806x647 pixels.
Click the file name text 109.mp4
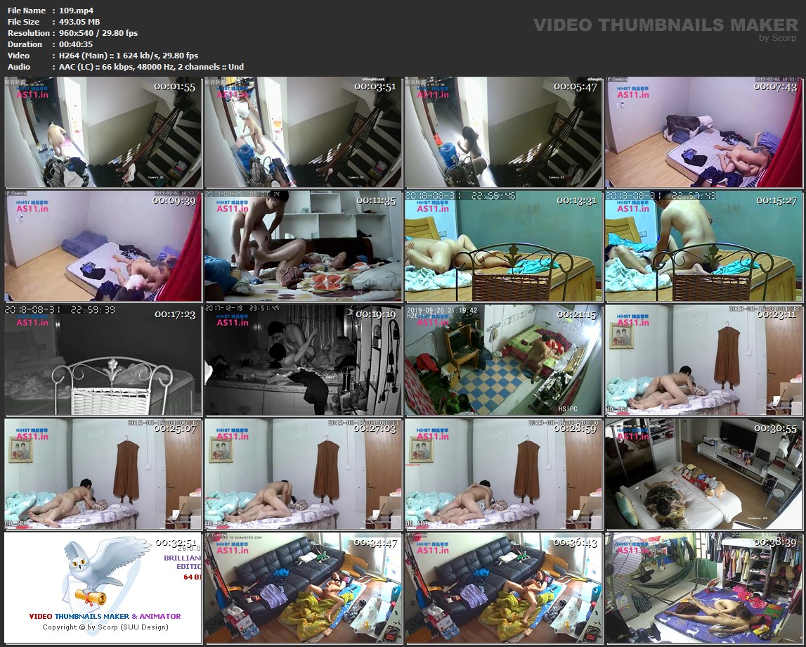pos(76,11)
